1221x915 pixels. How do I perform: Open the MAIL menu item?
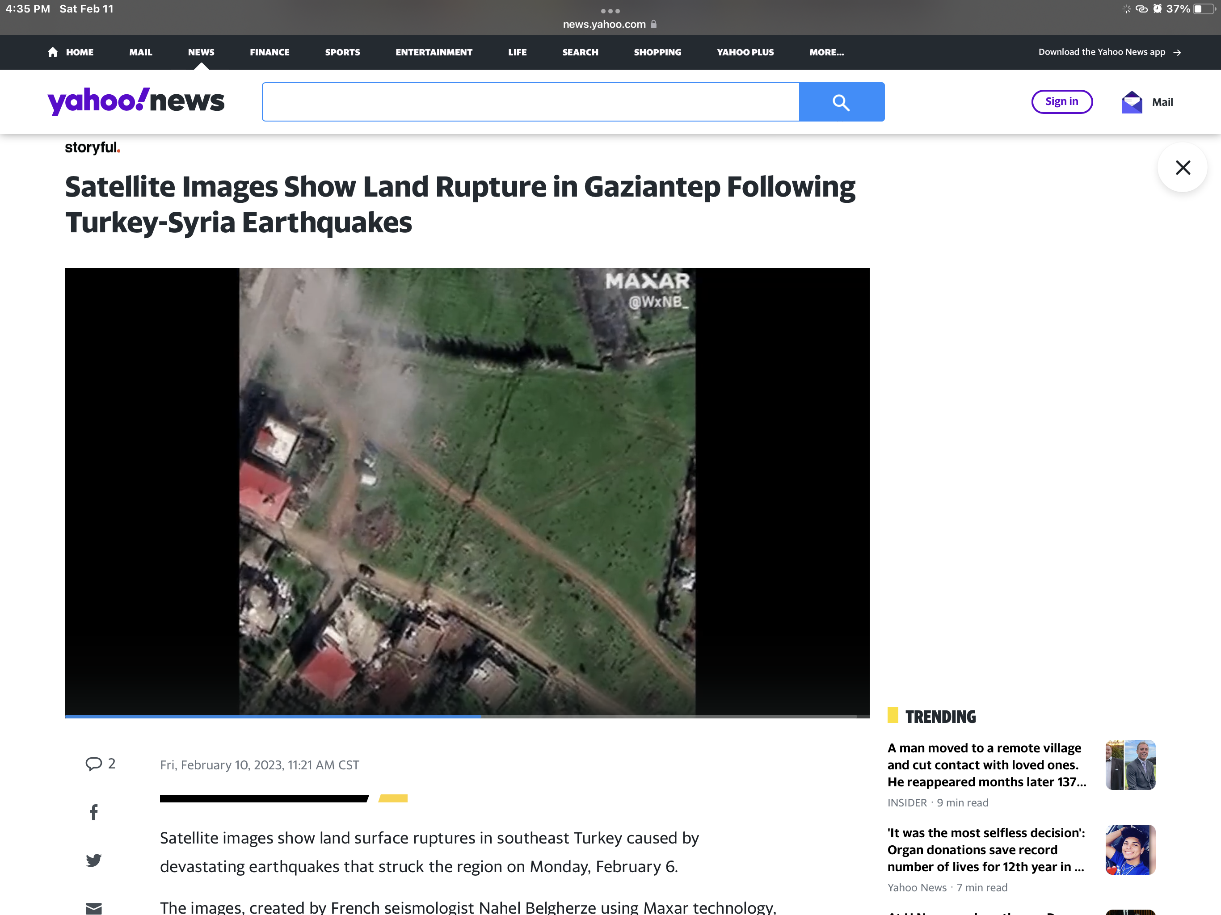click(x=141, y=52)
